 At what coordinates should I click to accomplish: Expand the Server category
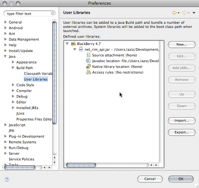pos(5,153)
